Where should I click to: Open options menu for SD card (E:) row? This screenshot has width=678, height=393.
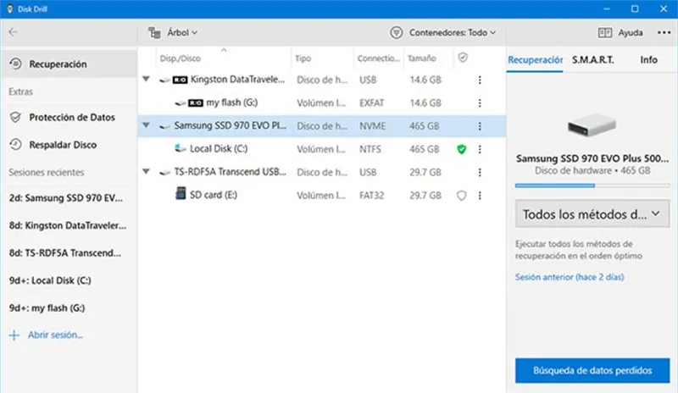point(480,196)
